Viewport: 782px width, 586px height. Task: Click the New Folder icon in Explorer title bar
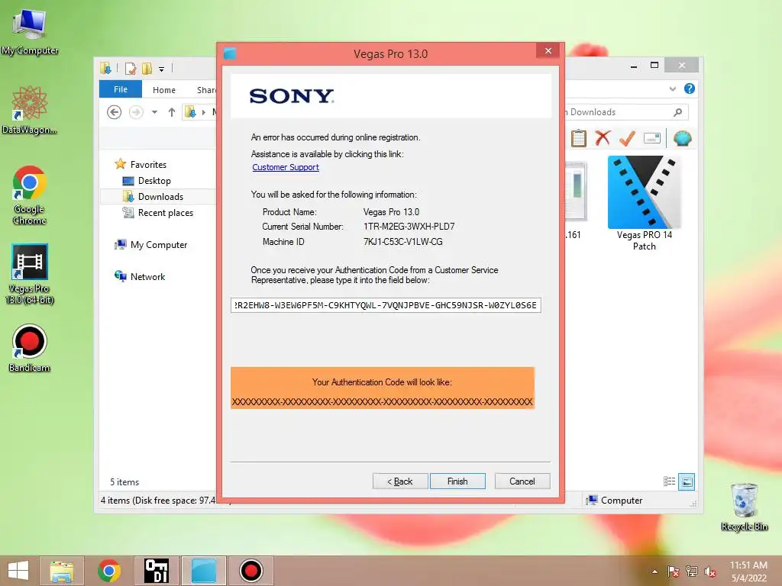tap(147, 69)
